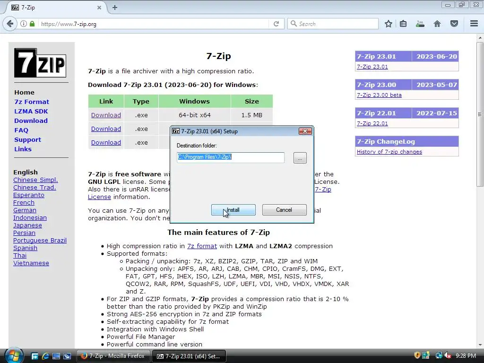Save page to Pocket icon
This screenshot has width=484, height=363.
pyautogui.click(x=454, y=24)
